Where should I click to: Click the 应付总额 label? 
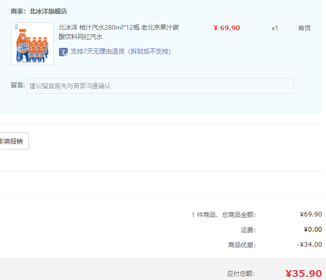click(x=241, y=274)
